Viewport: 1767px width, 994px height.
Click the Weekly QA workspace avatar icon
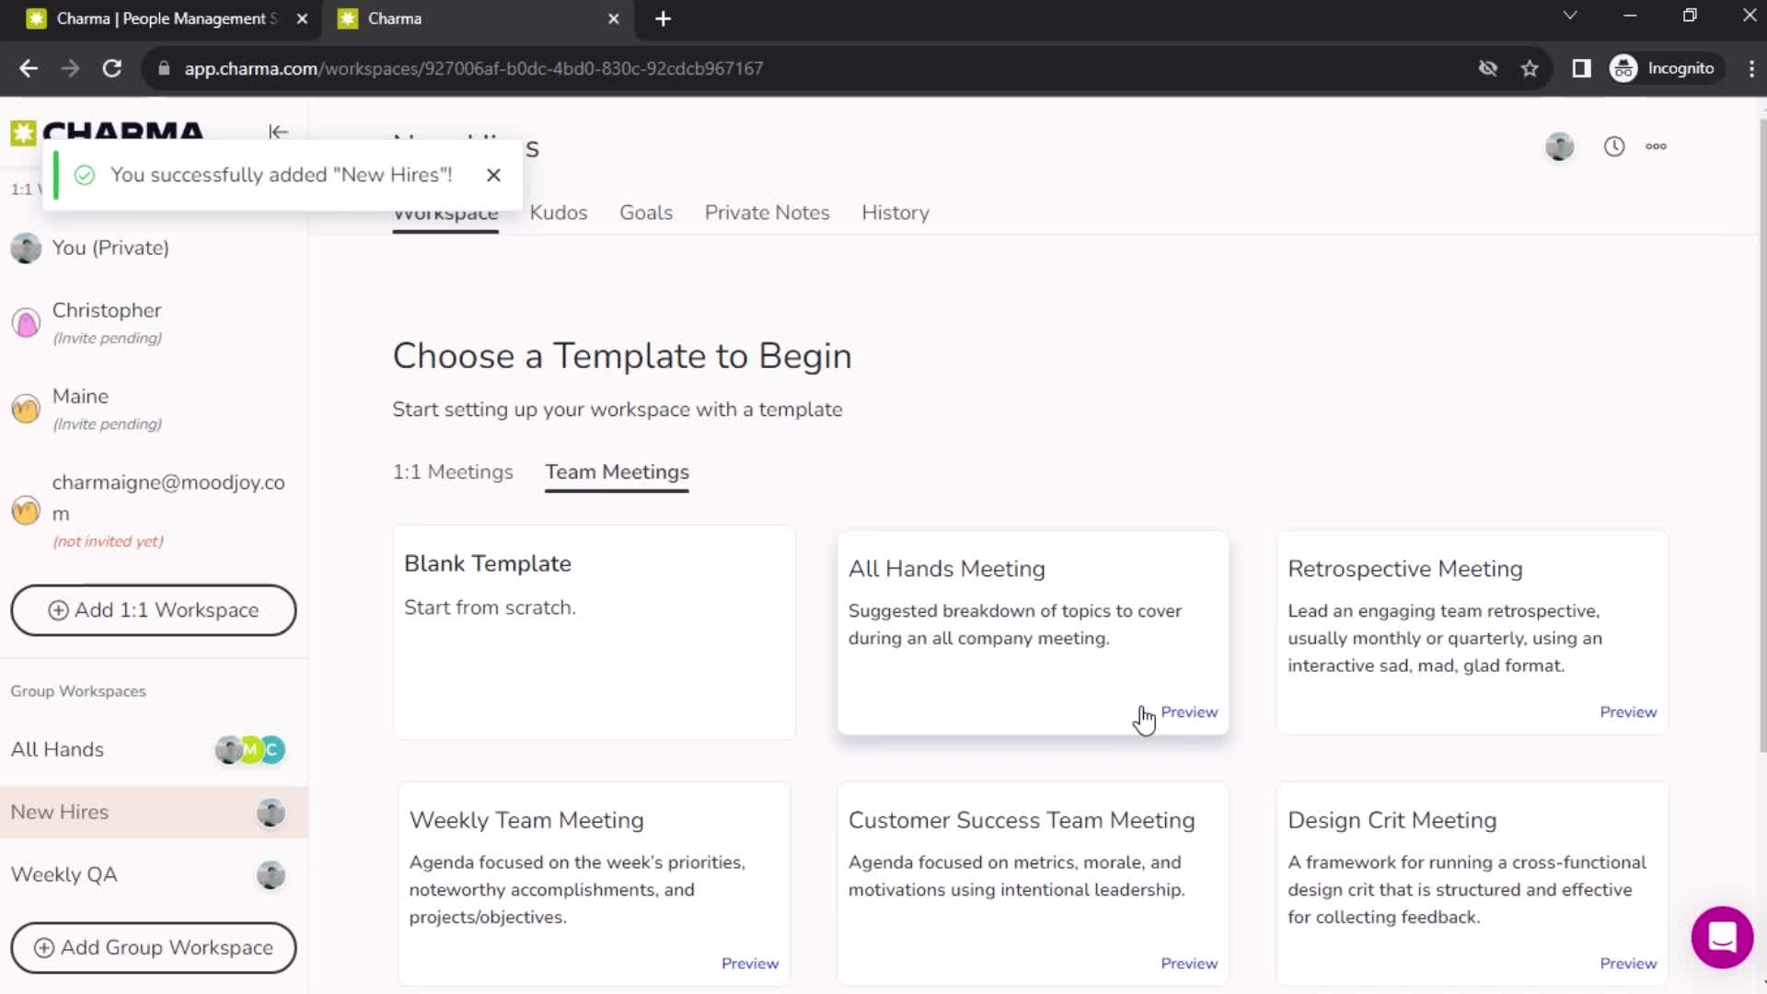(x=270, y=873)
